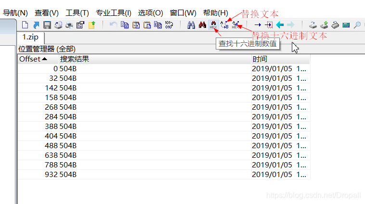This screenshot has height=204, width=365.
Task: Click the open folder icon with green arrow
Action: (91, 25)
